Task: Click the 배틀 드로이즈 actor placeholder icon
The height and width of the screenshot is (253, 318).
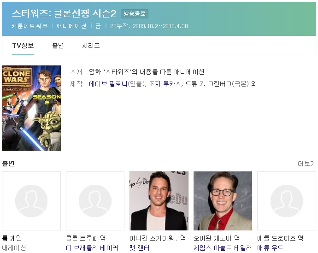Action: tap(286, 201)
